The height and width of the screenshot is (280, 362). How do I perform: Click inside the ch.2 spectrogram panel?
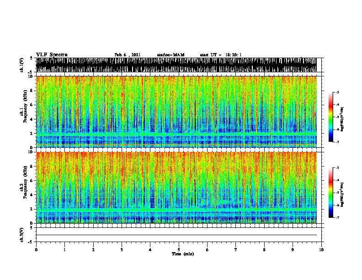(x=176, y=188)
